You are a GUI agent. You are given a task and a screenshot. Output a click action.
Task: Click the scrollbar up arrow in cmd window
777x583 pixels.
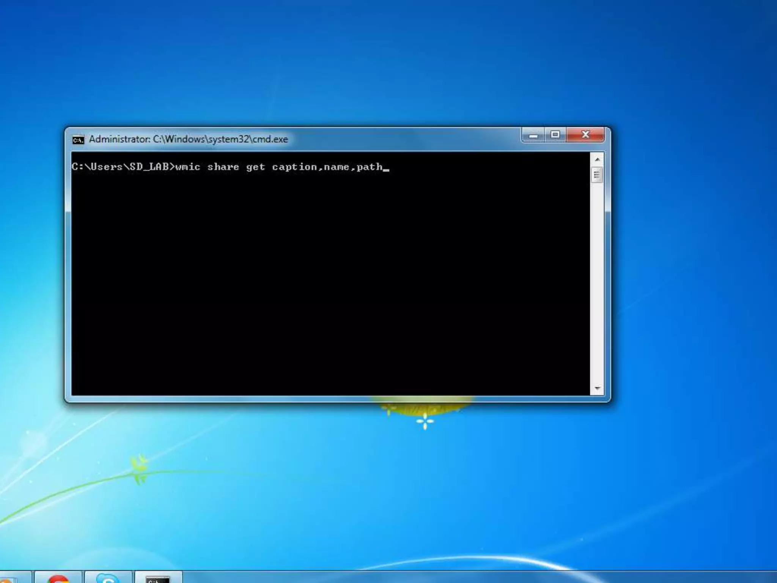[597, 159]
